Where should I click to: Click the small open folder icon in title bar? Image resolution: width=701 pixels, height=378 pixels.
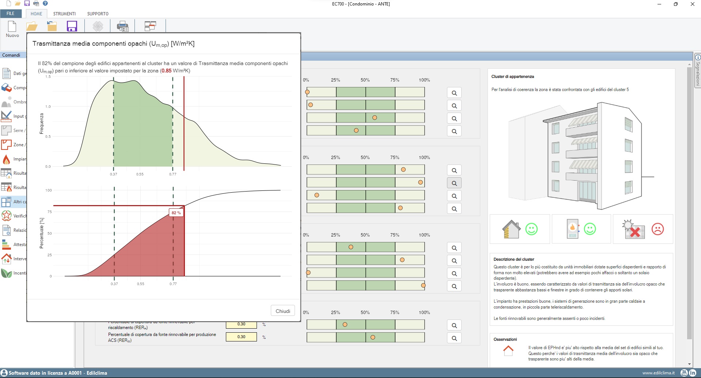click(x=18, y=3)
